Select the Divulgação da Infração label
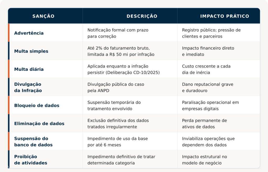 pyautogui.click(x=28, y=87)
